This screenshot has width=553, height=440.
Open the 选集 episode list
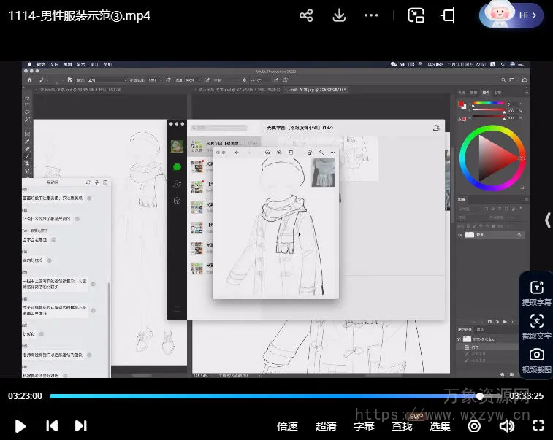[x=440, y=426]
